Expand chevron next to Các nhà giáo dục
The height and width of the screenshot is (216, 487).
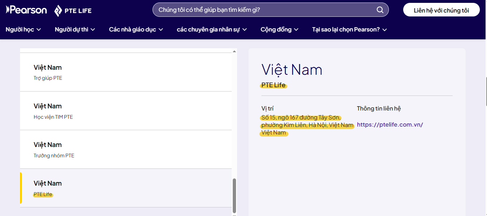[161, 30]
